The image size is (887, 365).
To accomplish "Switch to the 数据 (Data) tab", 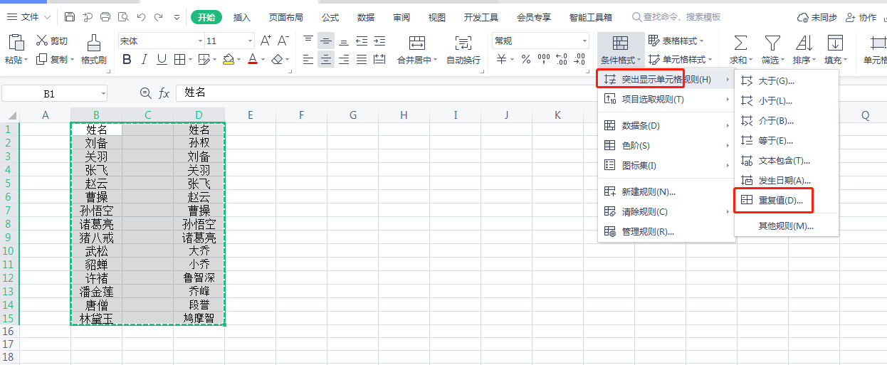I will pyautogui.click(x=366, y=17).
